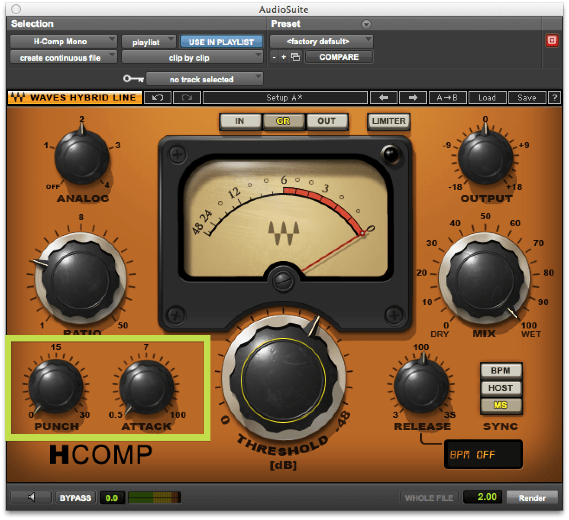
Task: Select MS sync mode
Action: [501, 406]
